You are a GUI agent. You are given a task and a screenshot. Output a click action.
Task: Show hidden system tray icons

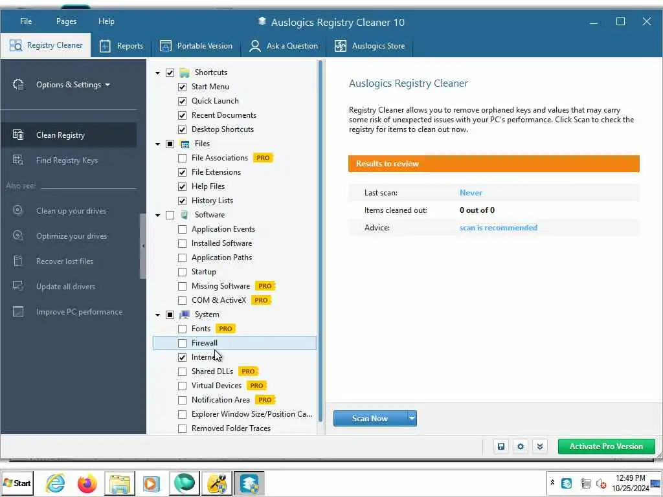click(x=552, y=482)
